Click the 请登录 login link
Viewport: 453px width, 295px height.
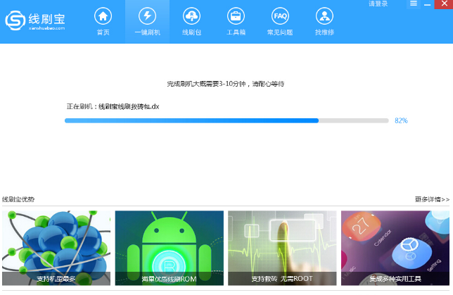point(378,4)
